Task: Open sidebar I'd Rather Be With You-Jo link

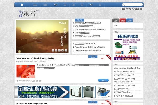Action: click(124, 72)
